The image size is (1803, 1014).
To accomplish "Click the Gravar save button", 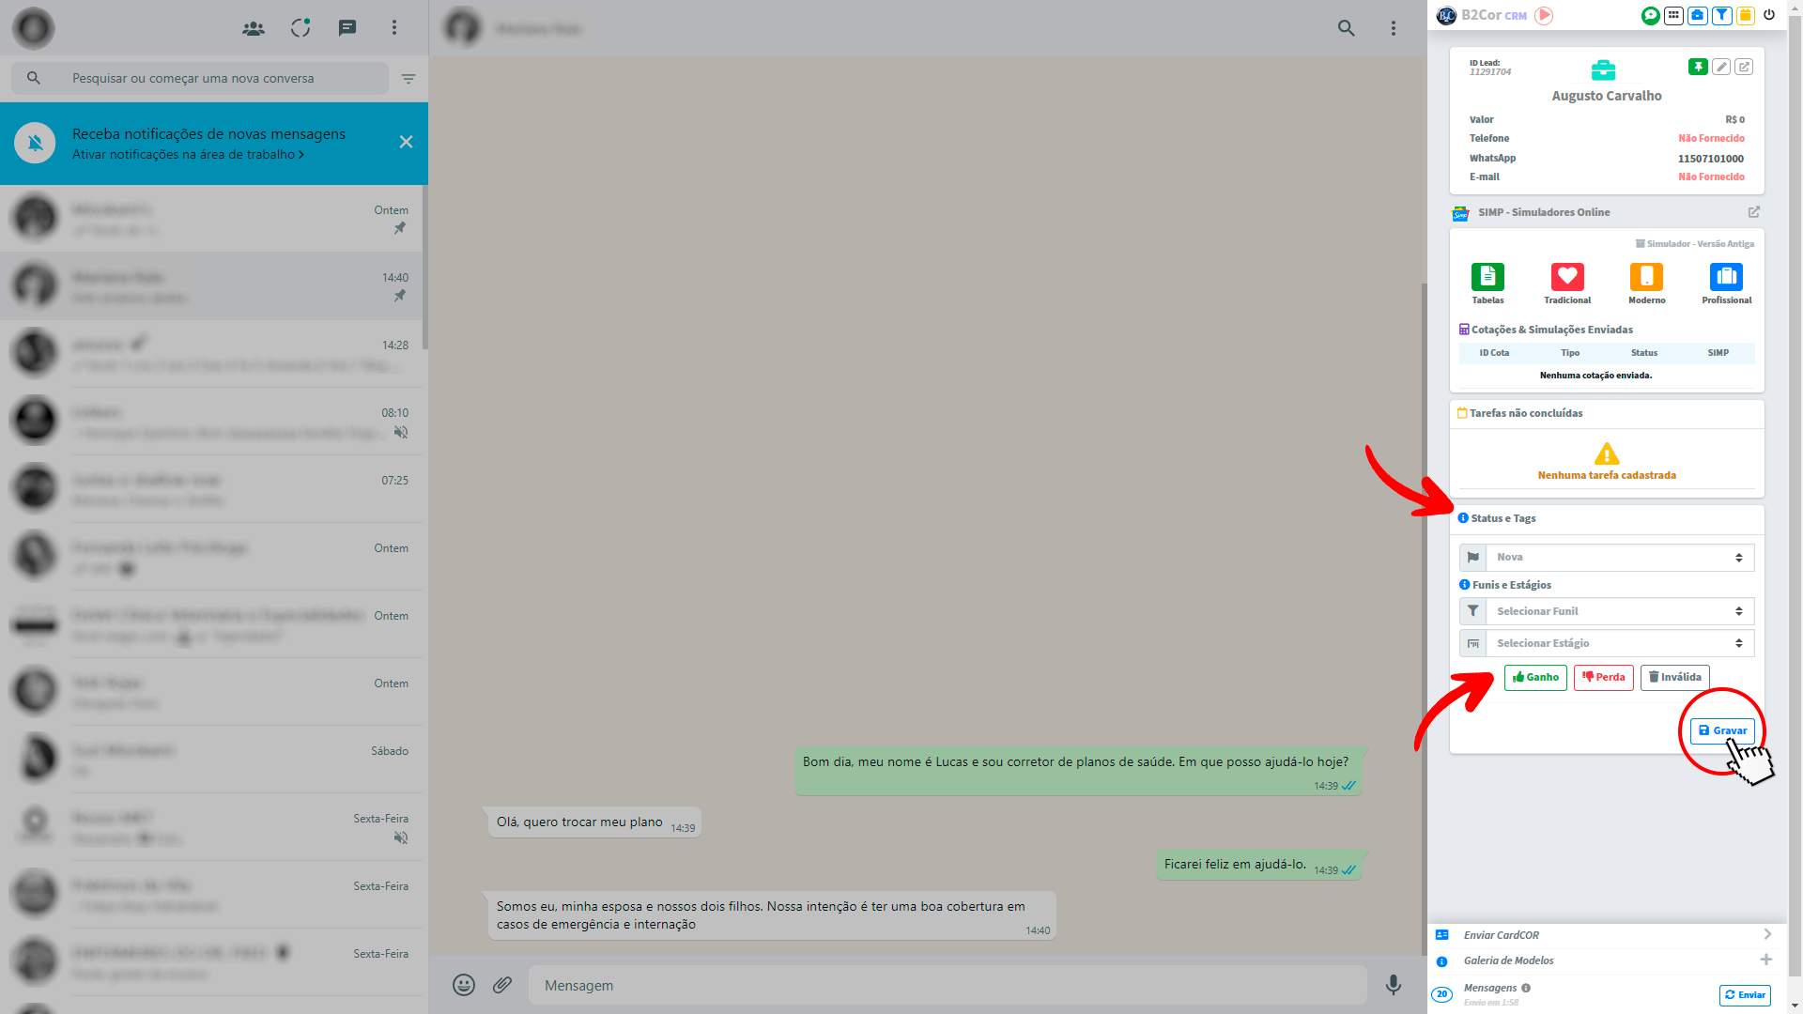I will point(1722,730).
